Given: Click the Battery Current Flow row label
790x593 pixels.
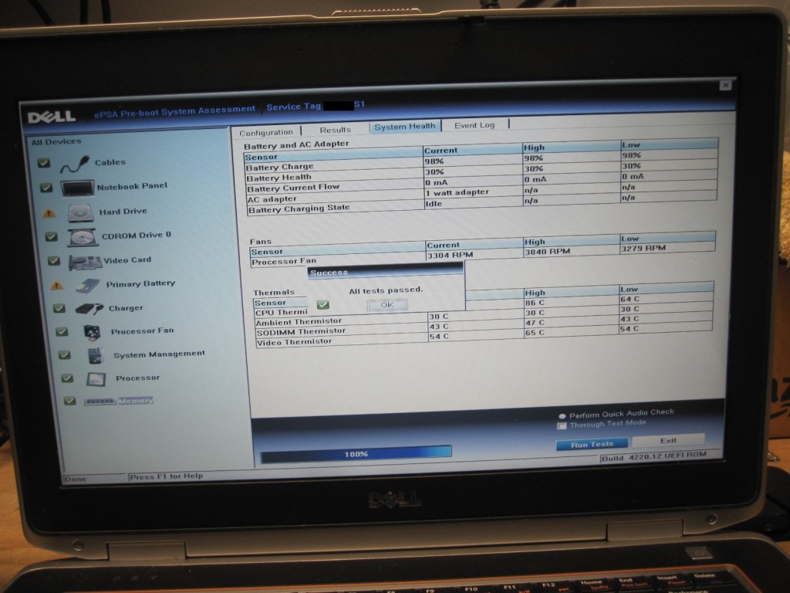Looking at the screenshot, I should click(x=293, y=188).
